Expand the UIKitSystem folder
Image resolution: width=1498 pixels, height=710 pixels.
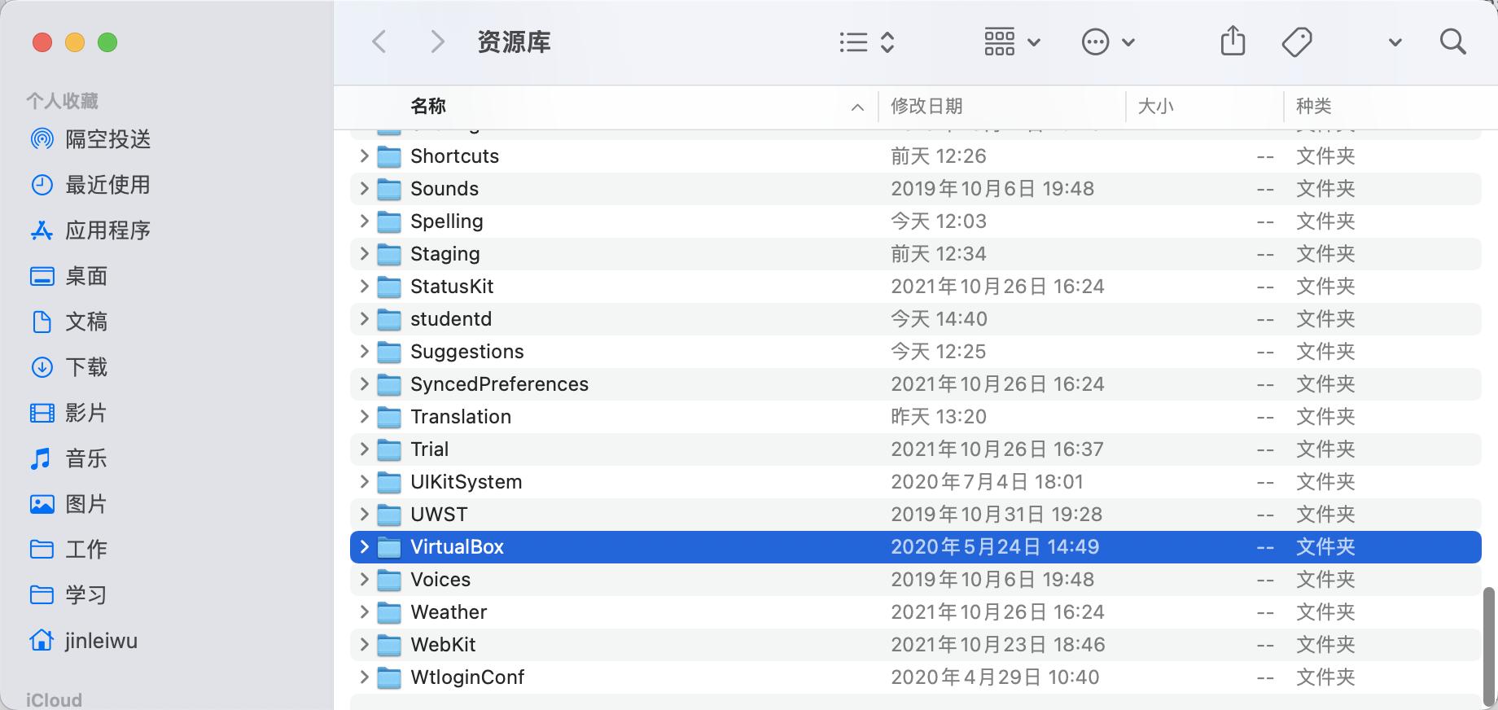(x=364, y=481)
